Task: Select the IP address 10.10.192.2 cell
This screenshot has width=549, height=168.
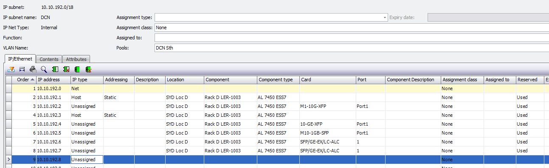Action: pyautogui.click(x=53, y=106)
